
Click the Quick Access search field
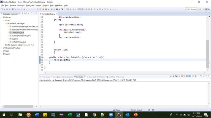point(191,9)
